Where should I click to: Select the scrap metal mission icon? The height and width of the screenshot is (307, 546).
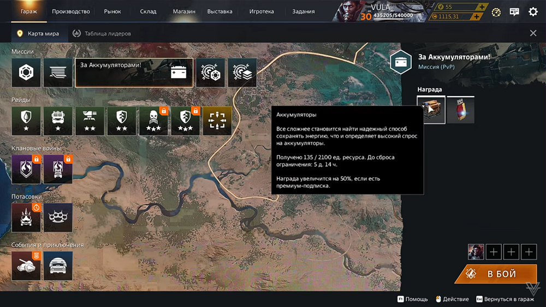coord(26,73)
